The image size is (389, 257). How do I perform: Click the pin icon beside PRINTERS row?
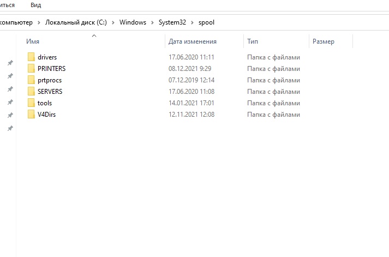10,76
